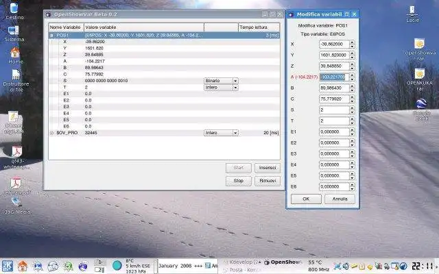
Task: Select the A row showing -104.2217
Action: click(x=164, y=61)
